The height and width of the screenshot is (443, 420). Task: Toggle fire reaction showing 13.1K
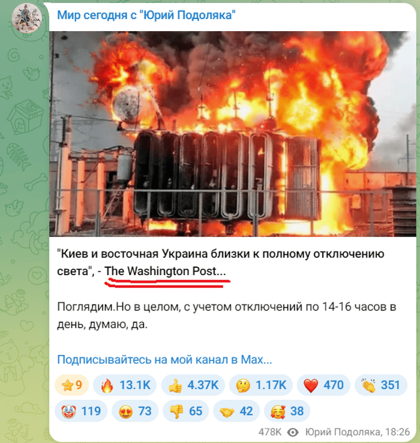(125, 385)
